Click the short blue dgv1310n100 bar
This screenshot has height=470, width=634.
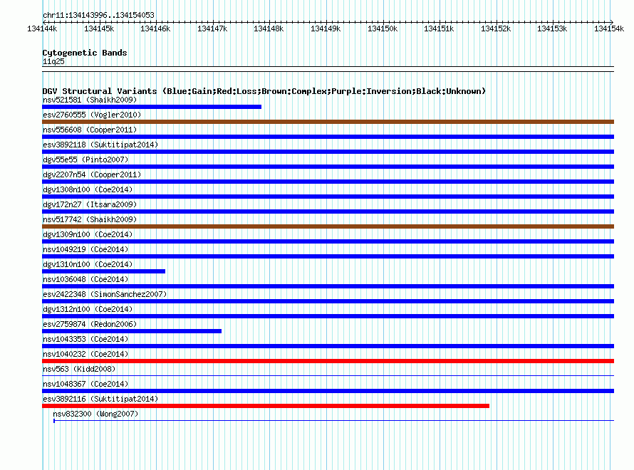point(103,271)
